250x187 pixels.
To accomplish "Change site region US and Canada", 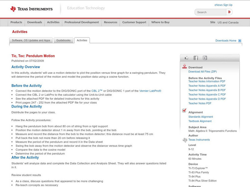I will [x=228, y=23].
